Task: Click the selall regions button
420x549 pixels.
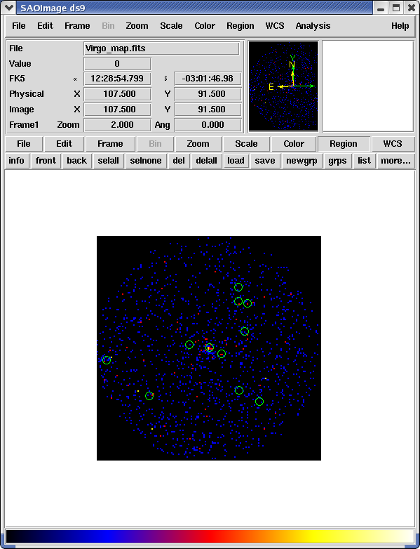Action: click(x=109, y=161)
